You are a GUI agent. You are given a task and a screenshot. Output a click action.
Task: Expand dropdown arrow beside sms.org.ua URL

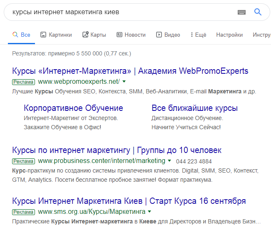(x=149, y=212)
